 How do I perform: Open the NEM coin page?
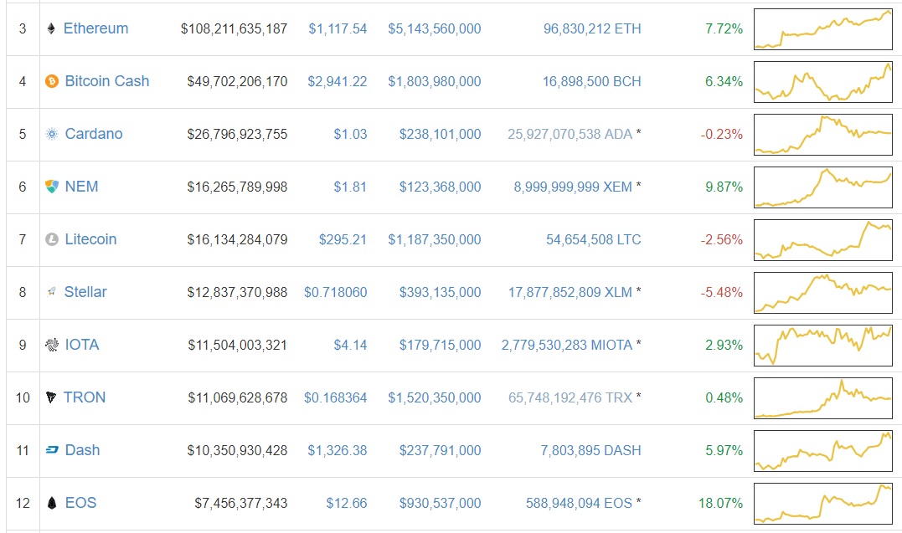pos(82,187)
